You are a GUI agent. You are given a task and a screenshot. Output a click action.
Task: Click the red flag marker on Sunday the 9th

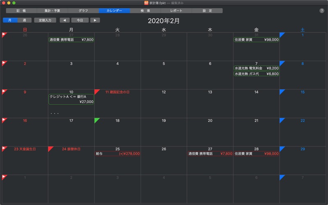4,92
